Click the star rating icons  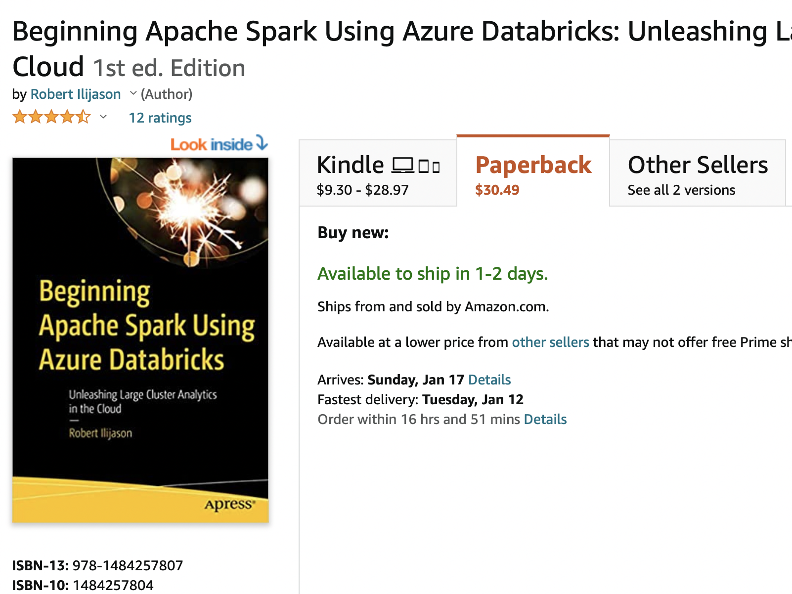(51, 117)
